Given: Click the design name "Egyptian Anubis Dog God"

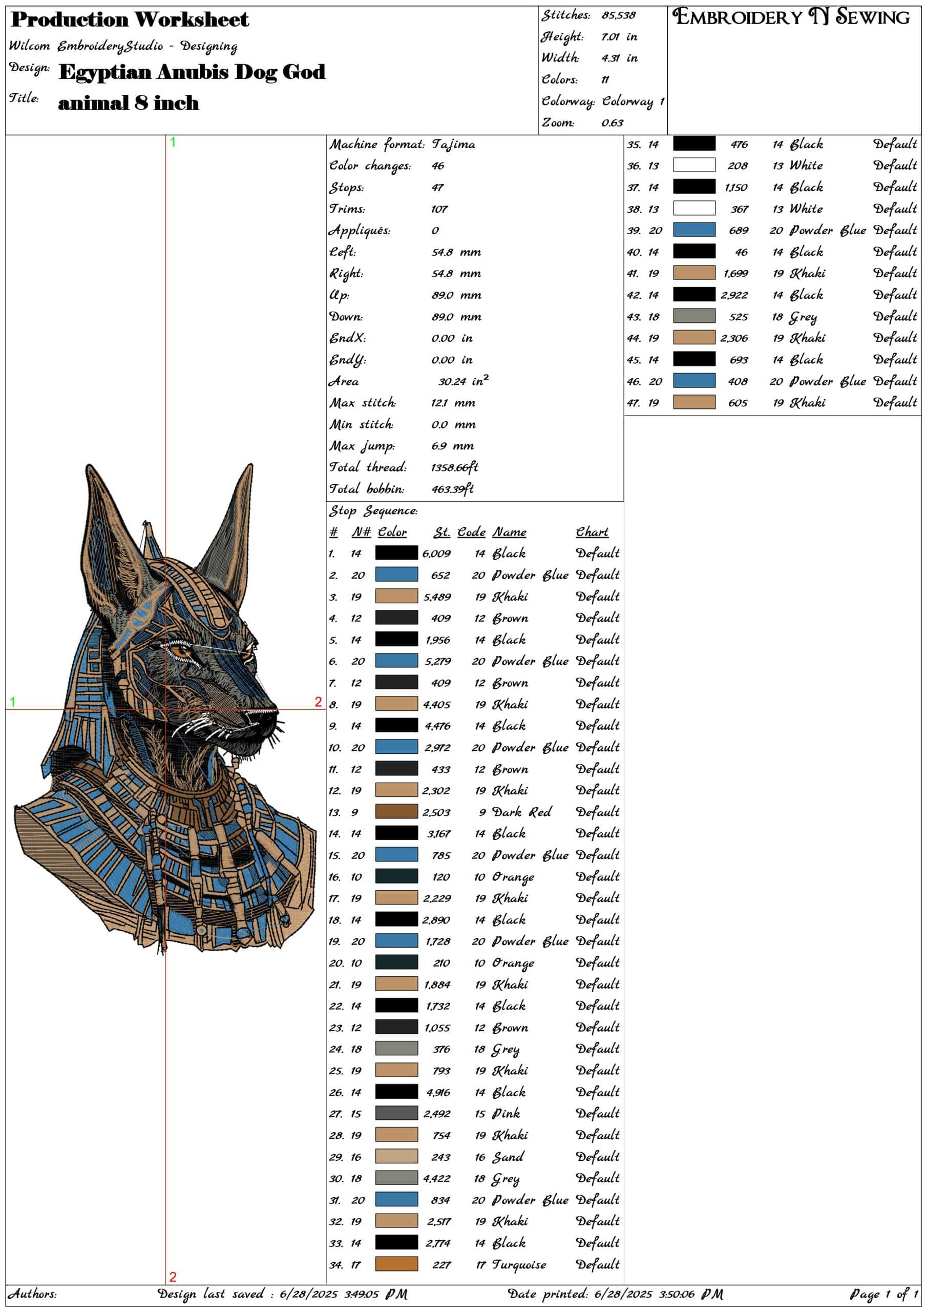Looking at the screenshot, I should click(192, 72).
